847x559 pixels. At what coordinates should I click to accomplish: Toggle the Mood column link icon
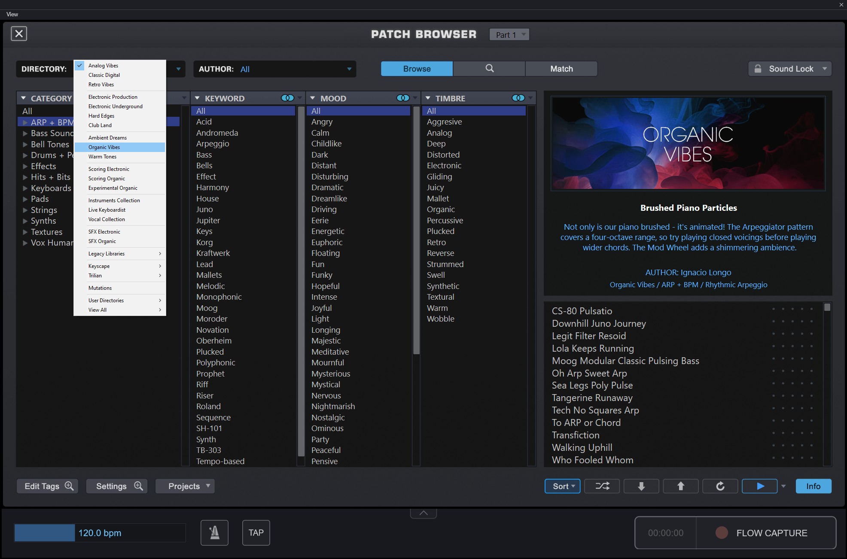click(403, 98)
